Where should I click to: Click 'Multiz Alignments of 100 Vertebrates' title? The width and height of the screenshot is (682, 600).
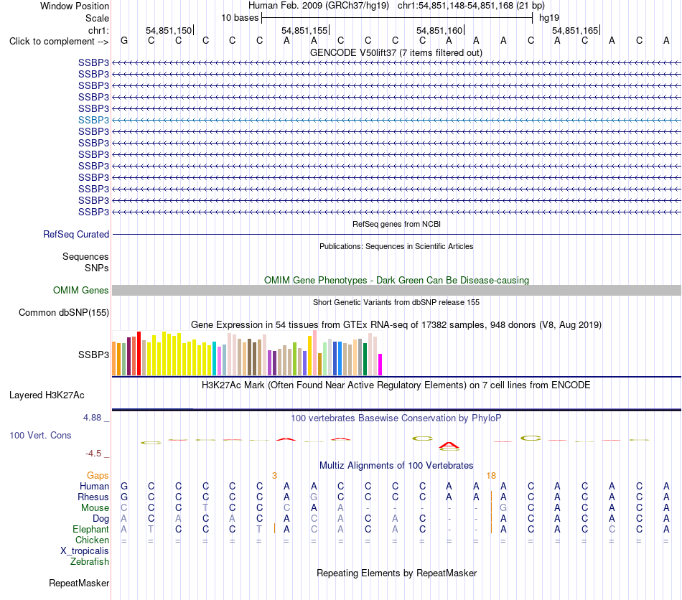pyautogui.click(x=396, y=466)
